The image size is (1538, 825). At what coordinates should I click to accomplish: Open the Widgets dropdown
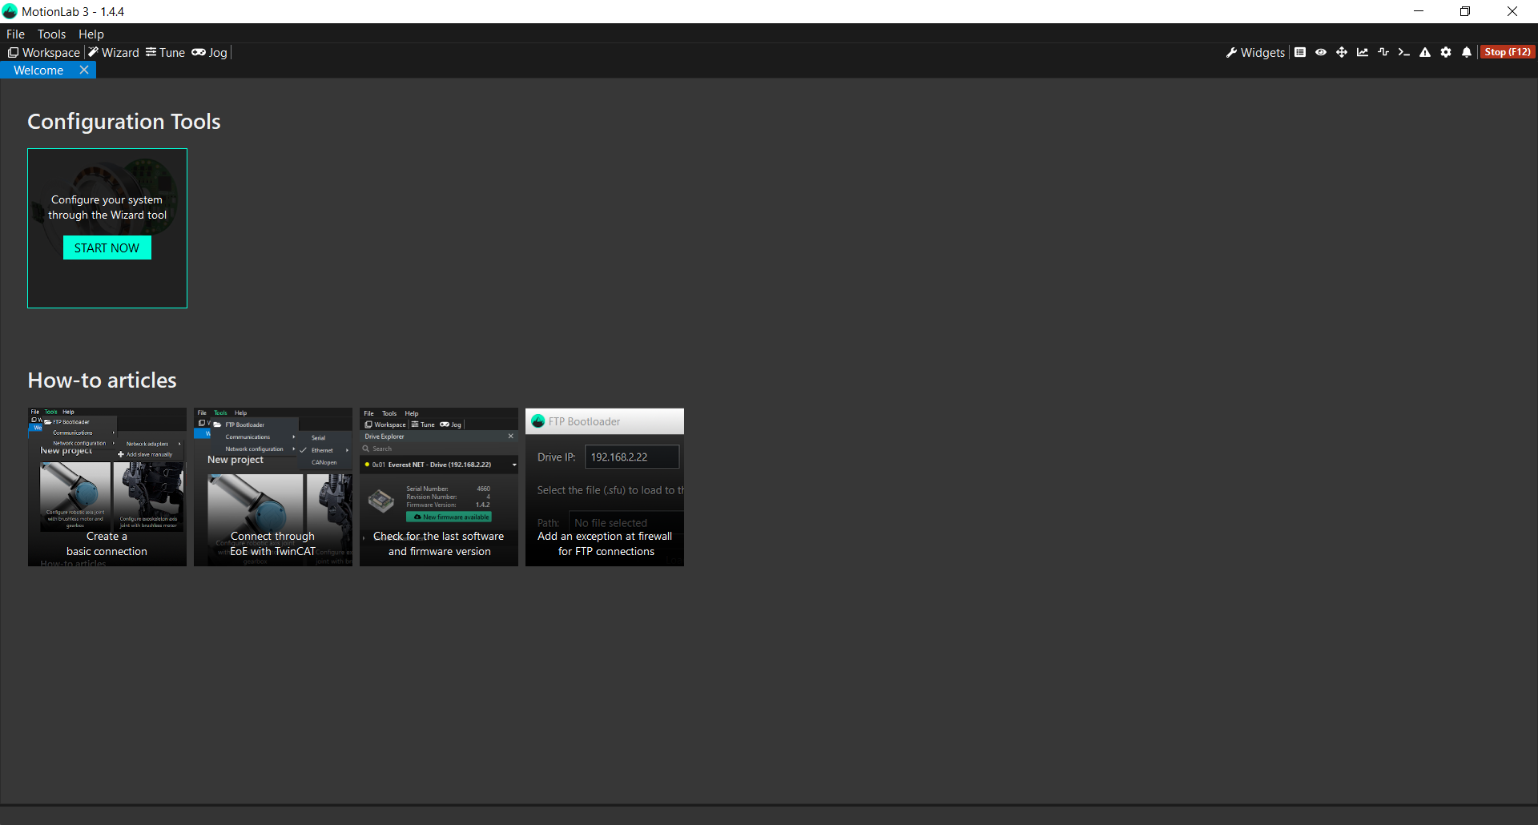tap(1255, 52)
